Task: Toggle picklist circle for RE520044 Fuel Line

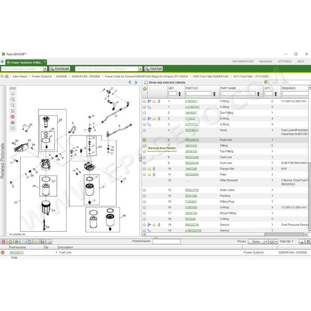Action: coord(144,163)
